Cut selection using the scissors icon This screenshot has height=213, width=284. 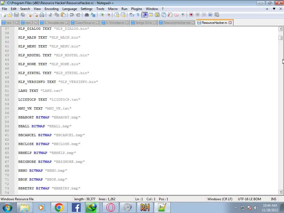50,15
